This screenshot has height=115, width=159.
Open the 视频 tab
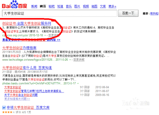click(x=86, y=6)
